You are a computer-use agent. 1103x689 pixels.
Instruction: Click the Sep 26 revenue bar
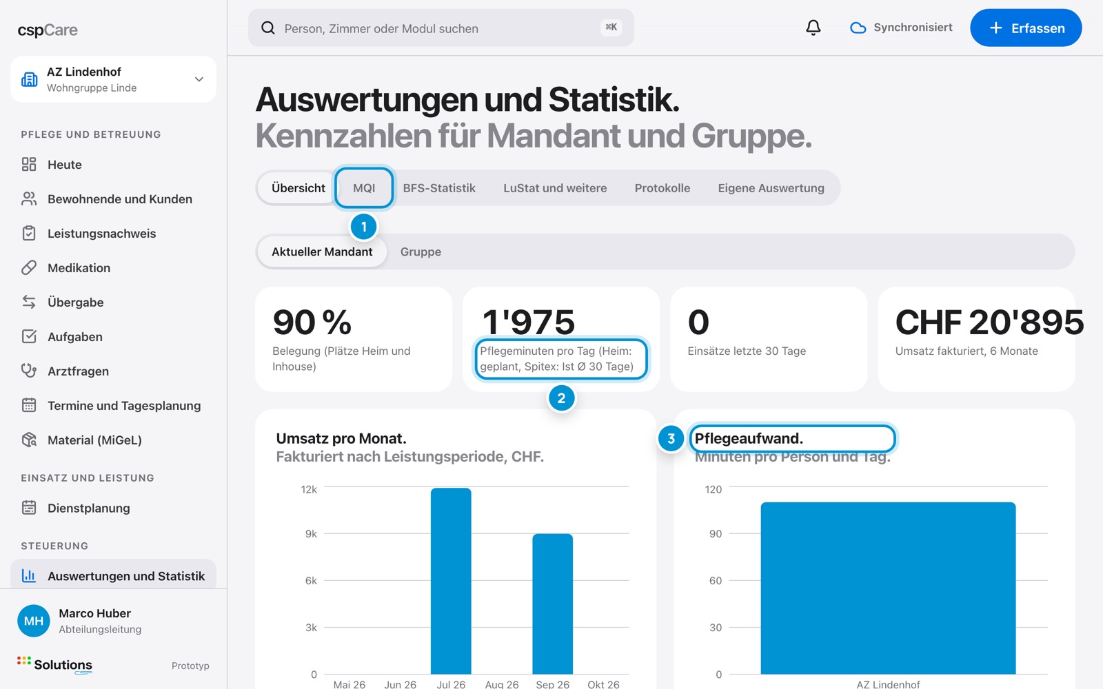tap(552, 604)
